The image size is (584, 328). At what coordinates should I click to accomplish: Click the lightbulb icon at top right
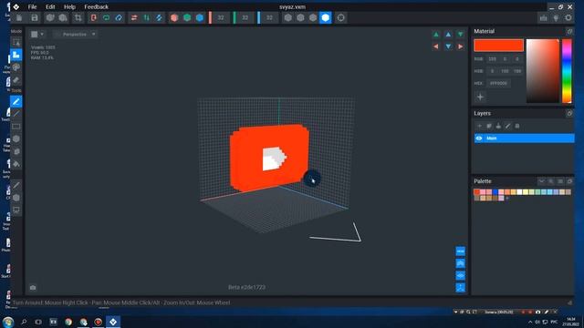coord(556,18)
